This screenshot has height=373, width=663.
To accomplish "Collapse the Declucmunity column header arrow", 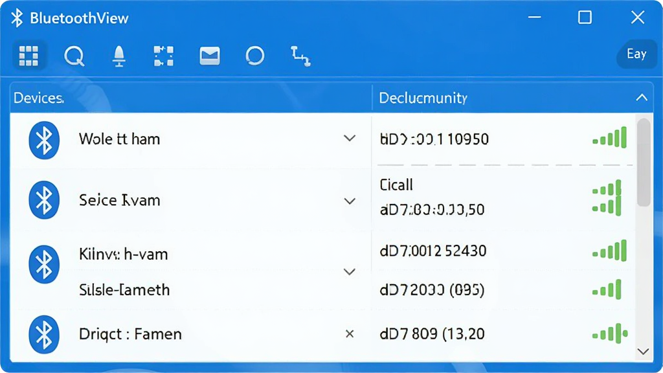I will 642,98.
